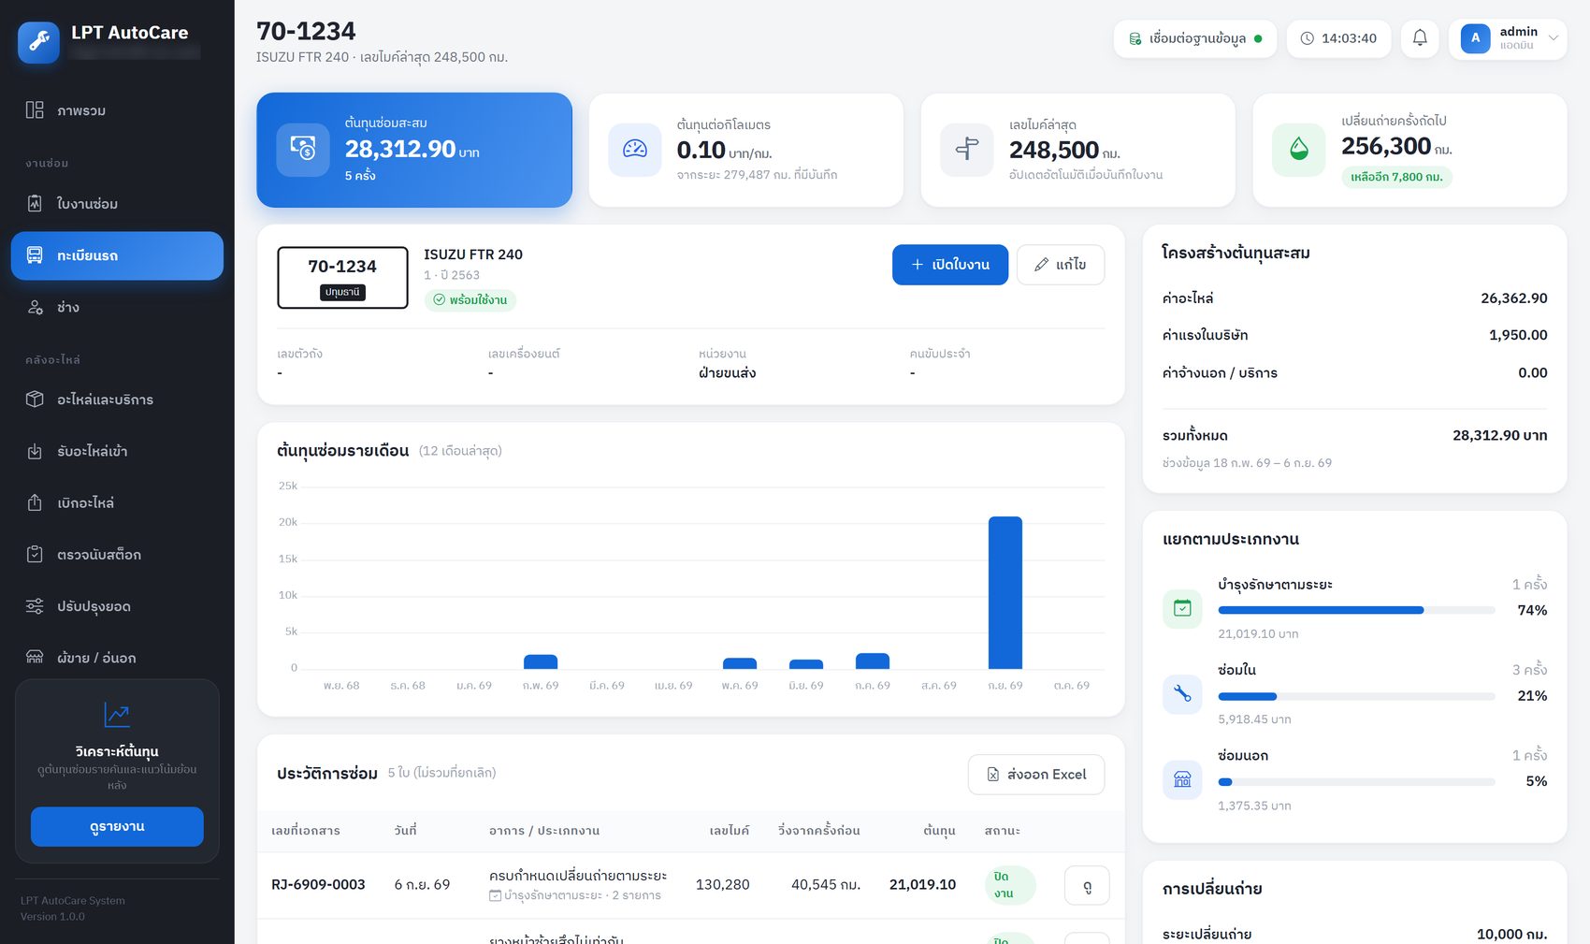Image resolution: width=1590 pixels, height=944 pixels.
Task: Go to ใบงานซ่อม in sidebar
Action: [117, 203]
